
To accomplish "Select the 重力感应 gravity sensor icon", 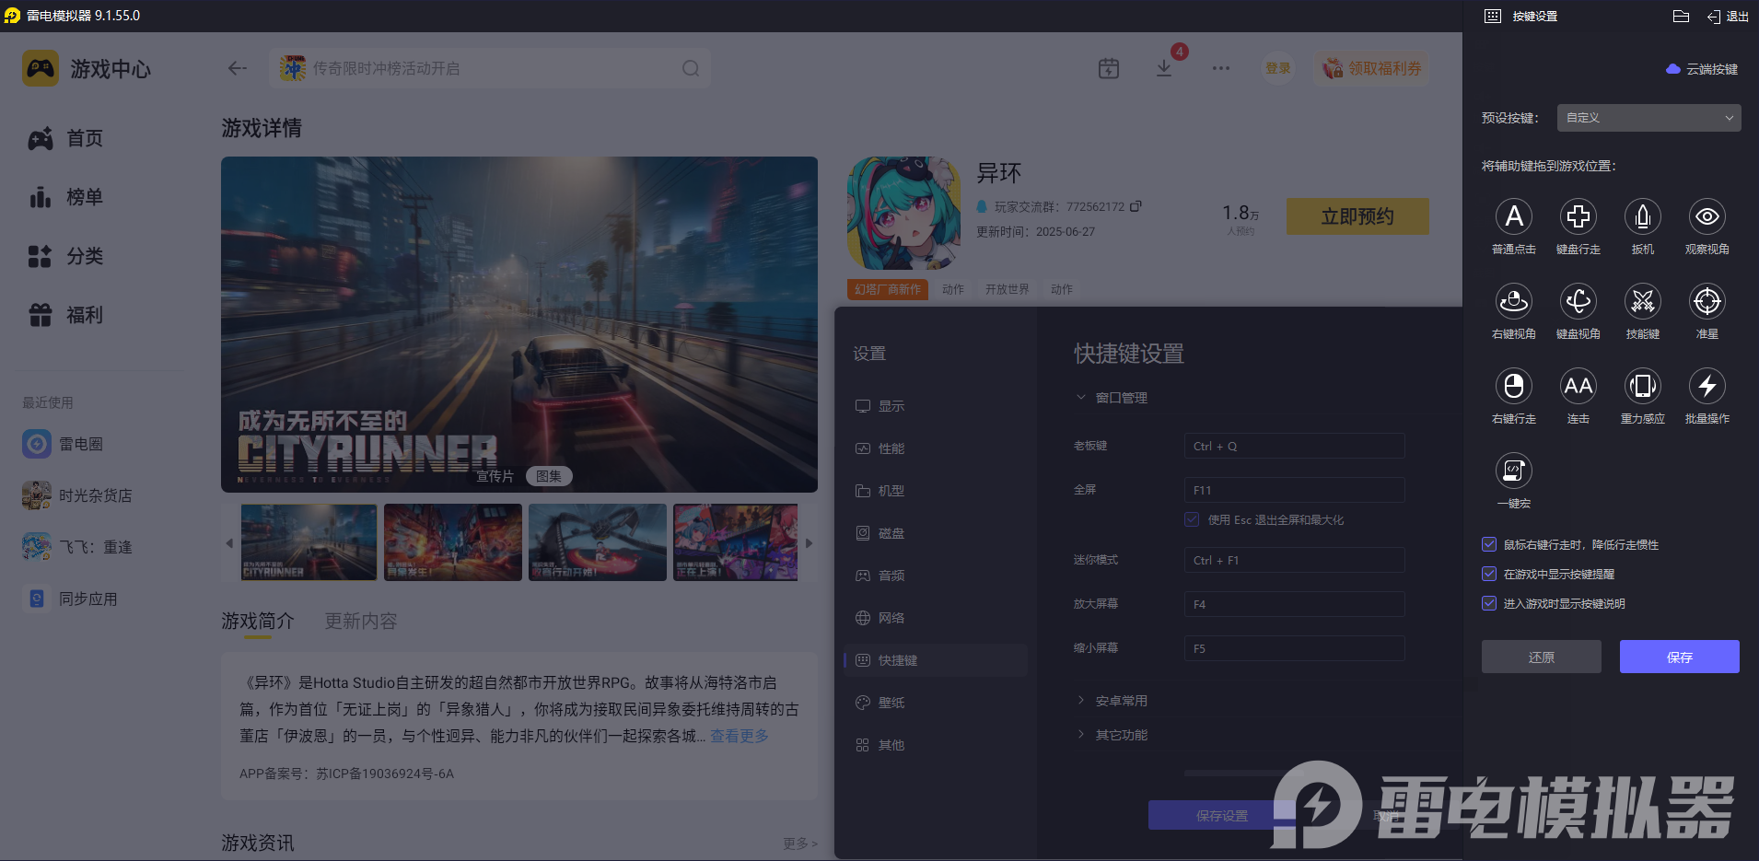I will tap(1642, 386).
